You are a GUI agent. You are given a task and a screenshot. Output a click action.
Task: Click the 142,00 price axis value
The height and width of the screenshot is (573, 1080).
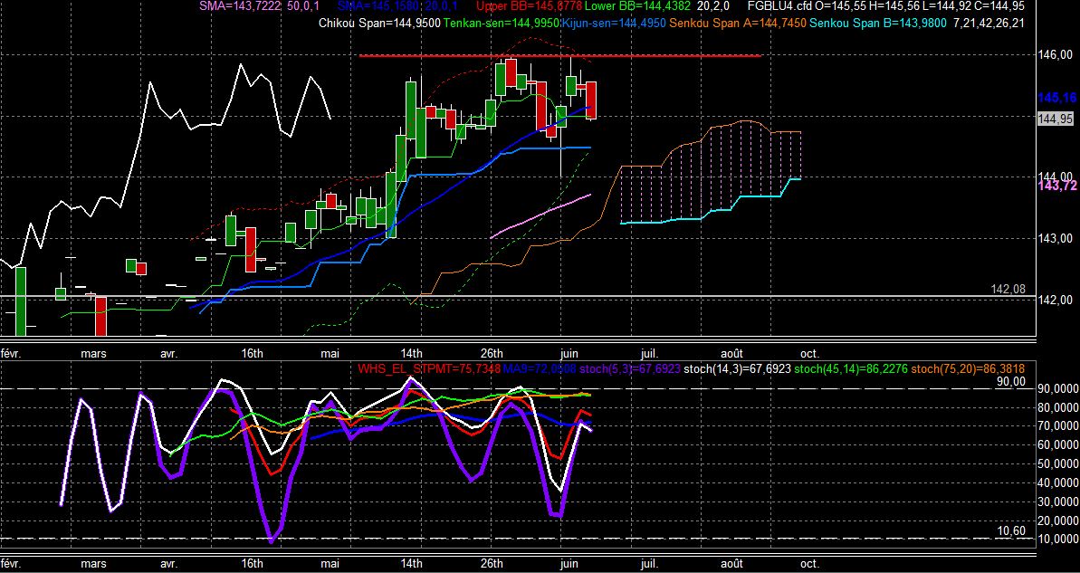click(x=1056, y=300)
